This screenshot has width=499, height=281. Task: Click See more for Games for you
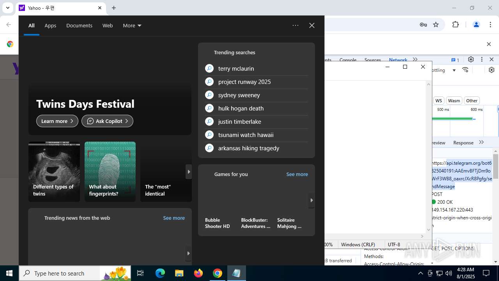[297, 174]
